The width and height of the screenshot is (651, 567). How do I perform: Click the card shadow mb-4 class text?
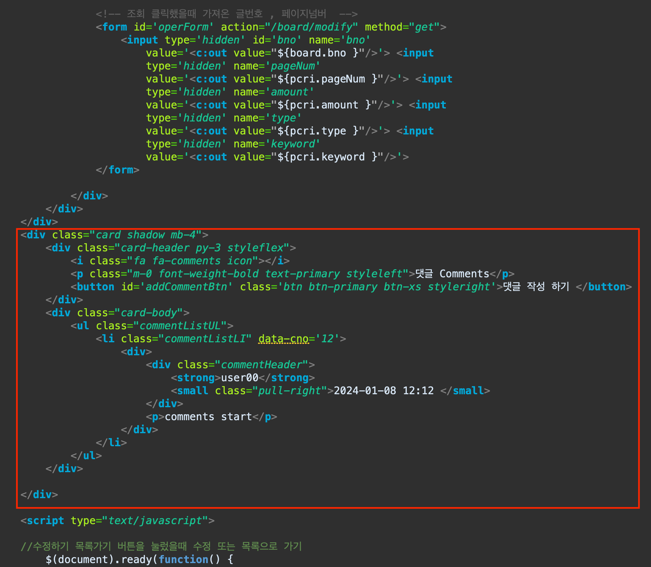146,235
